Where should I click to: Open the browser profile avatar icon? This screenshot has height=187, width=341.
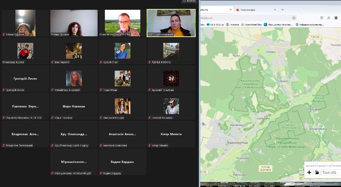point(336,18)
